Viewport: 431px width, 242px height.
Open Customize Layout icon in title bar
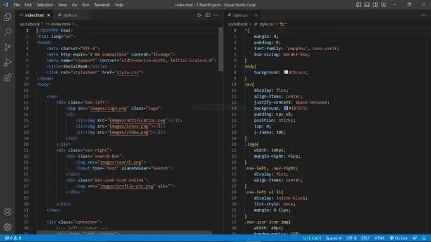383,4
